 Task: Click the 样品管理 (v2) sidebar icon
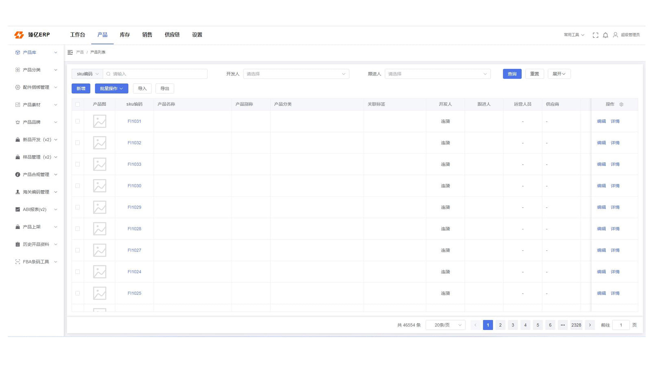pos(17,157)
